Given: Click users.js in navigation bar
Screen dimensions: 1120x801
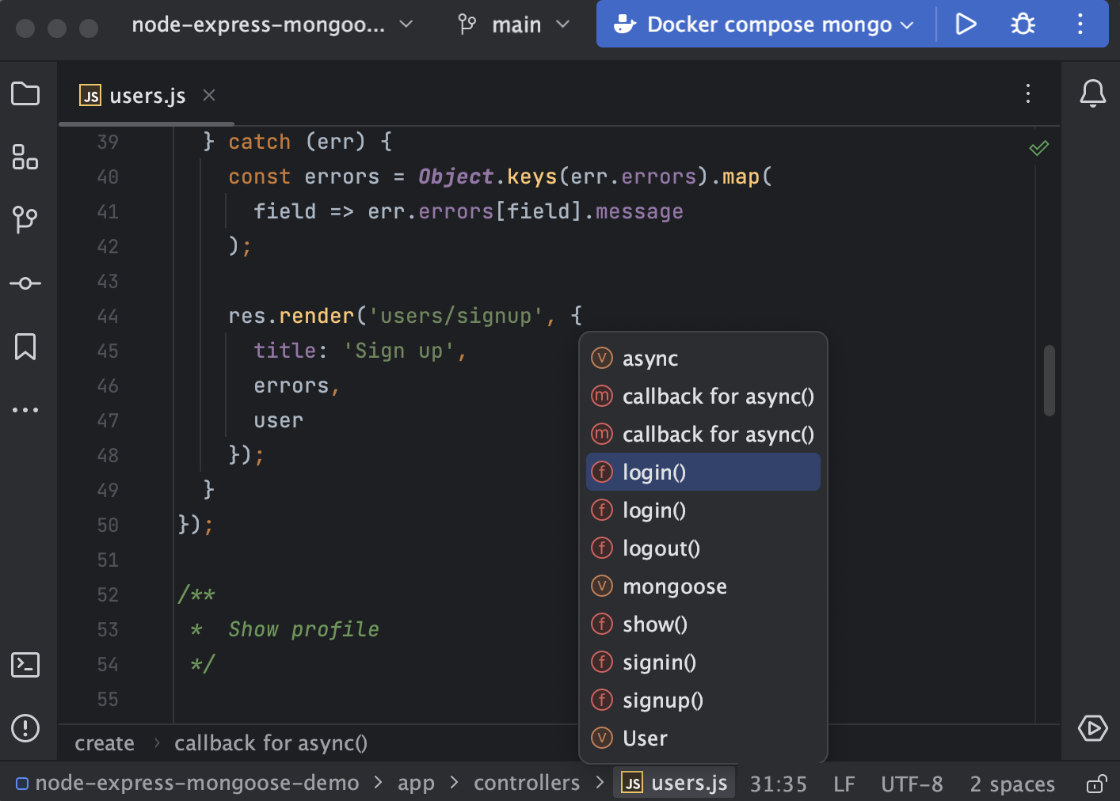Looking at the screenshot, I should click(x=675, y=784).
